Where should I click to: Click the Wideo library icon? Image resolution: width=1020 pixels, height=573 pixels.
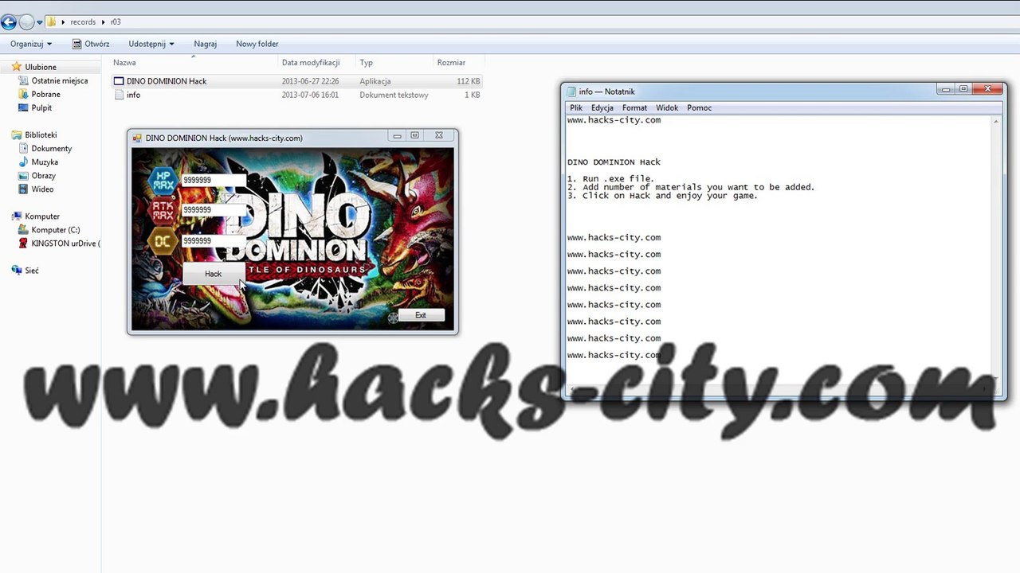click(x=23, y=189)
